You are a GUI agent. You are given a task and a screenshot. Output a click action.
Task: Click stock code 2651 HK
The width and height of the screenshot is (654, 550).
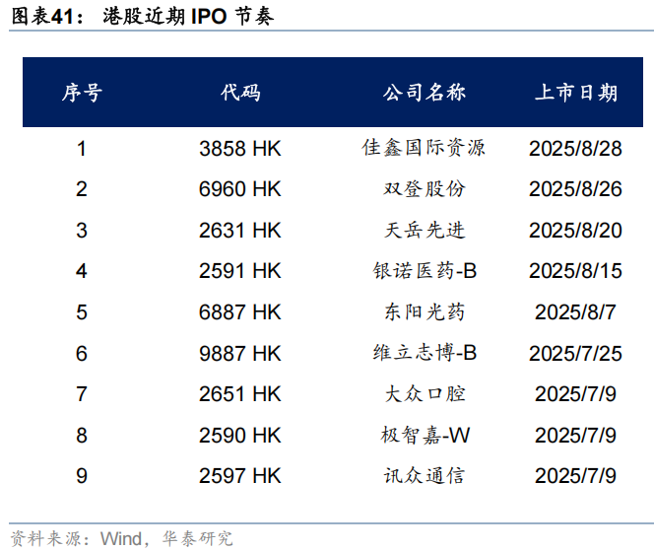[x=240, y=394]
